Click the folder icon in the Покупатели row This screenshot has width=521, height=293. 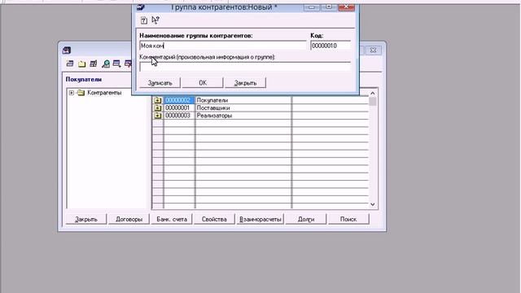coord(157,100)
